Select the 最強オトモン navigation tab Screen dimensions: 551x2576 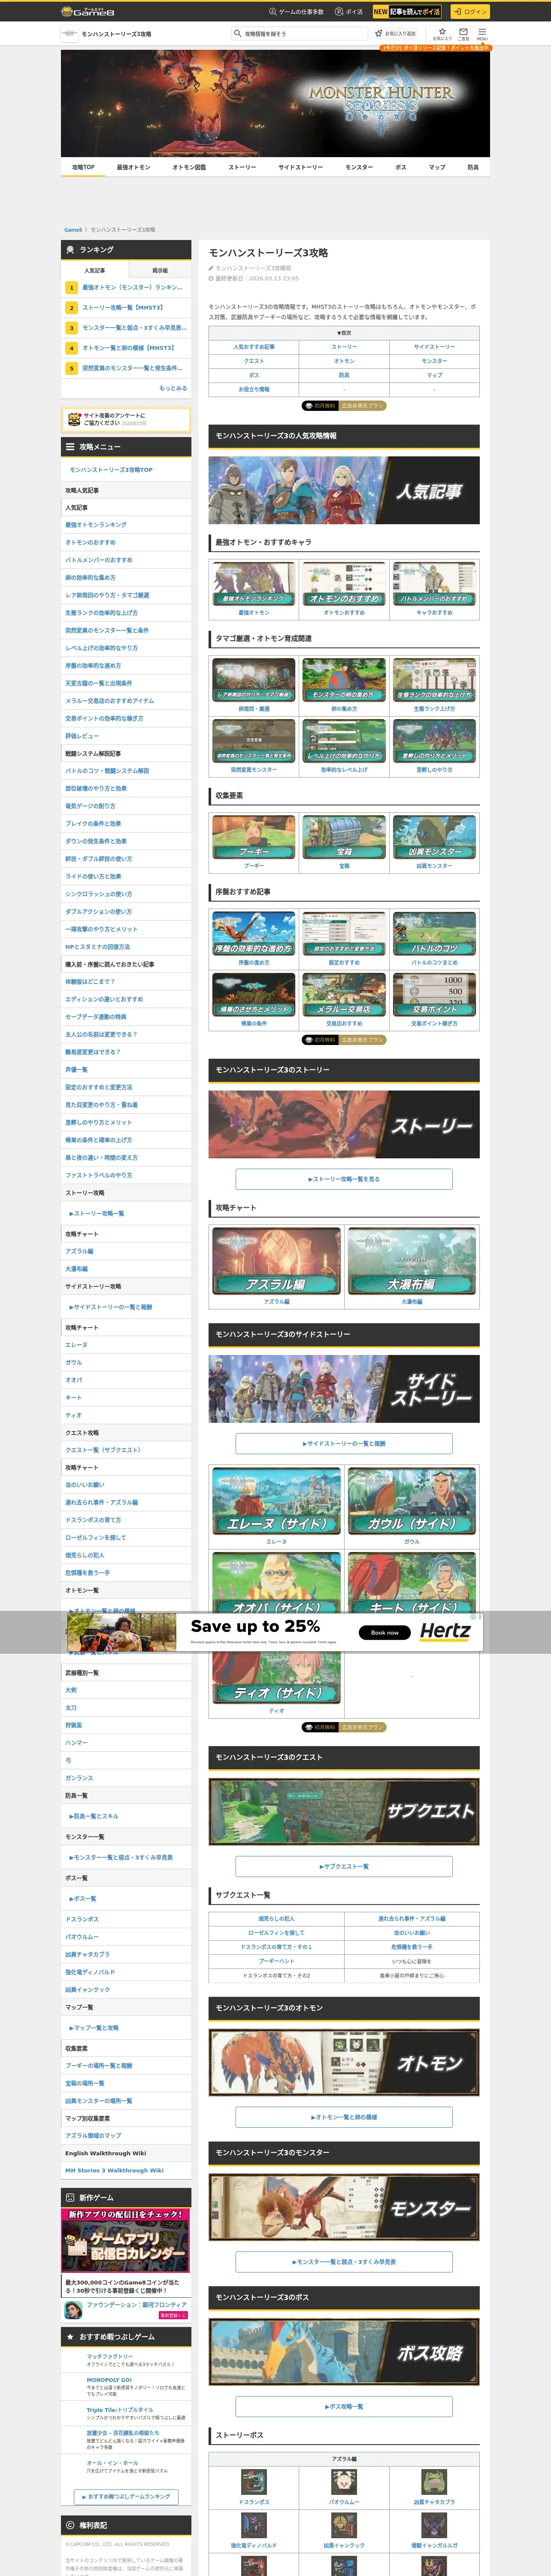tap(133, 167)
